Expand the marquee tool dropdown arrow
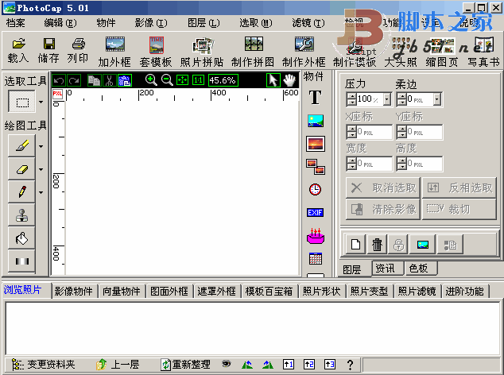The height and width of the screenshot is (375, 504). tap(41, 102)
